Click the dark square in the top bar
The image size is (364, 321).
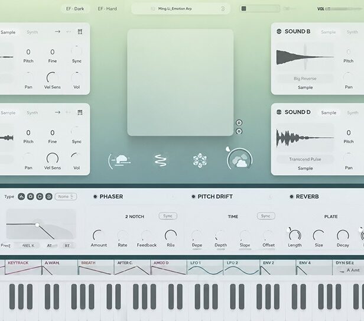coord(243,9)
